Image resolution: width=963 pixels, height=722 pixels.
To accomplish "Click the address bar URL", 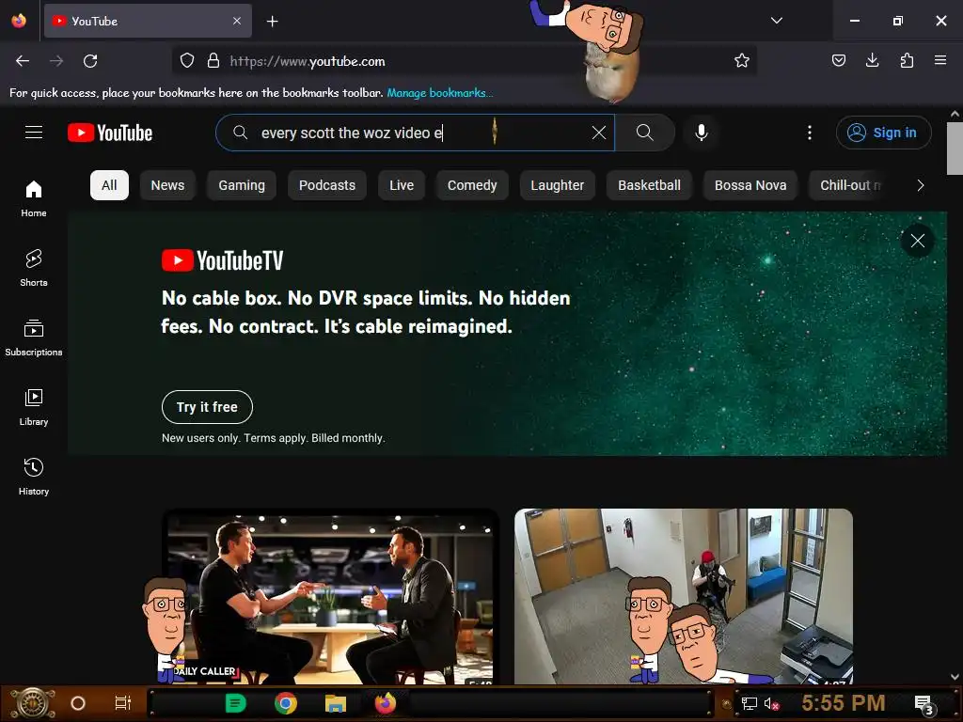I will pyautogui.click(x=308, y=61).
